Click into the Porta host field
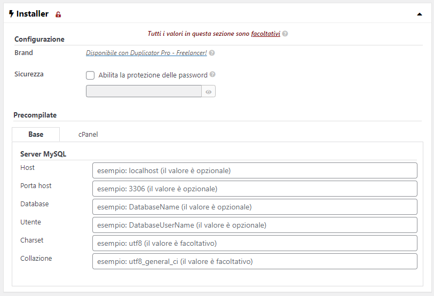The image size is (434, 296). (x=254, y=189)
